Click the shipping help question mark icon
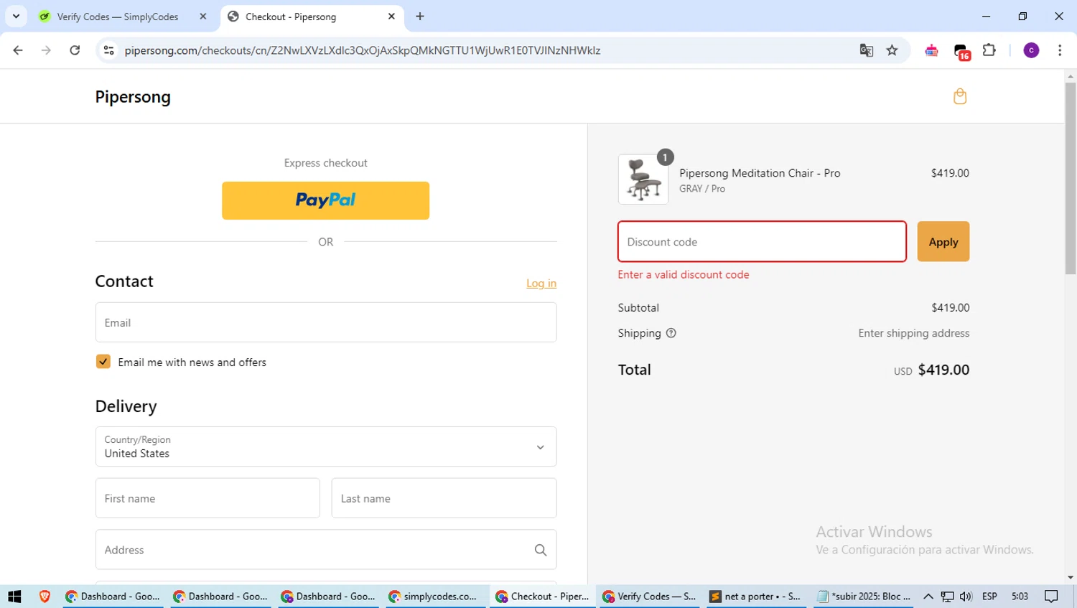This screenshot has width=1077, height=608. tap(671, 333)
